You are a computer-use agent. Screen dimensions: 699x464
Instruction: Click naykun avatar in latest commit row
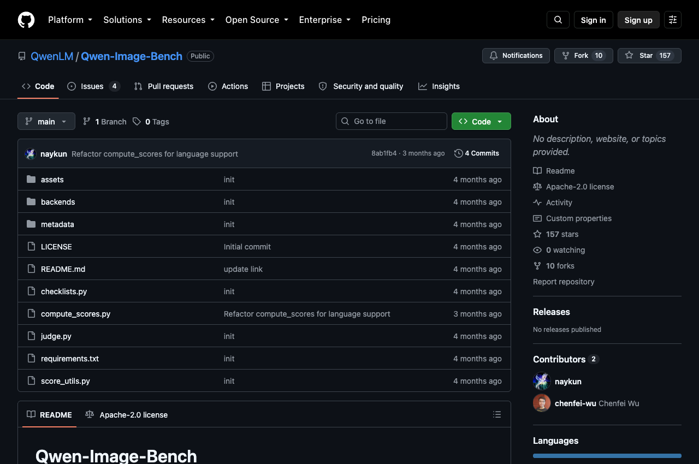click(x=31, y=154)
